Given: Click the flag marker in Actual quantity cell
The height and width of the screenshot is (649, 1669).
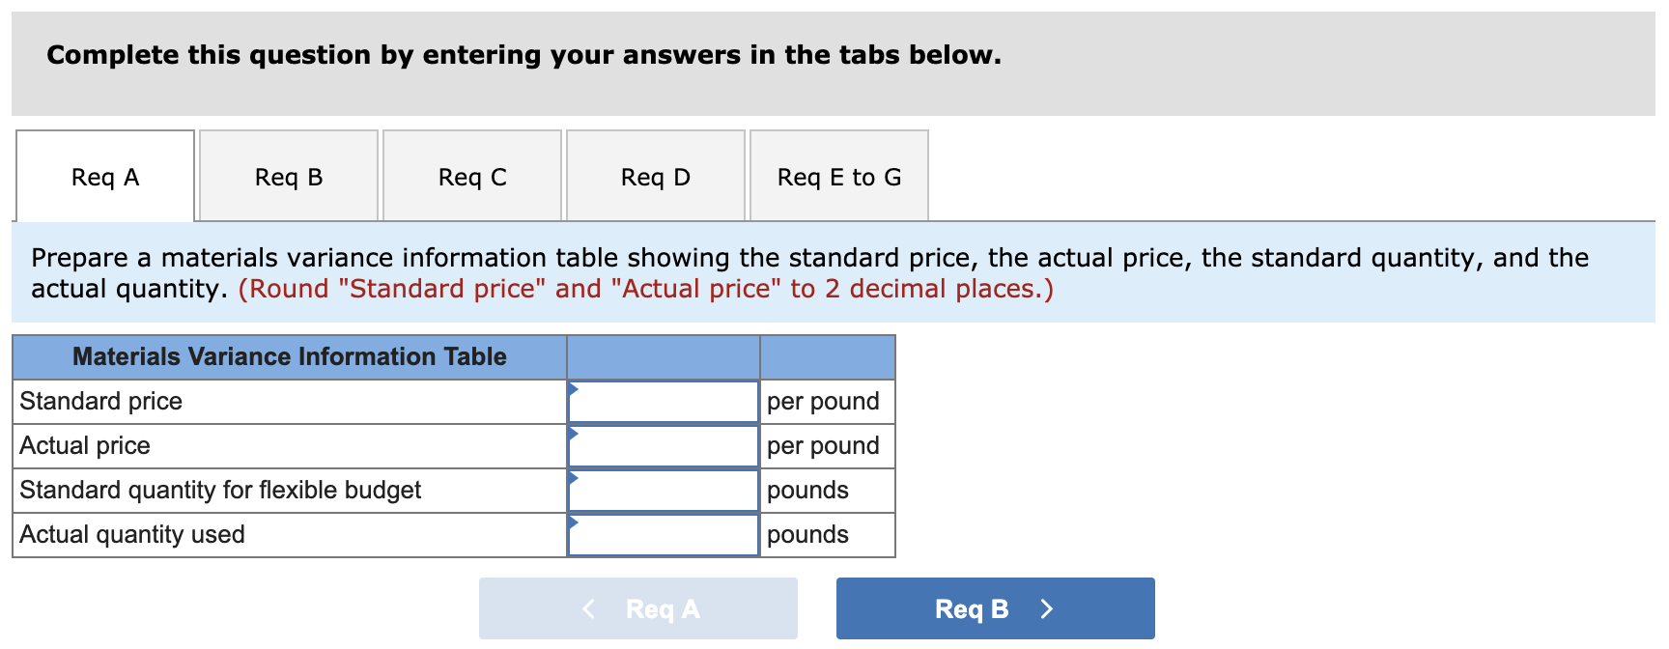Looking at the screenshot, I should point(574,522).
